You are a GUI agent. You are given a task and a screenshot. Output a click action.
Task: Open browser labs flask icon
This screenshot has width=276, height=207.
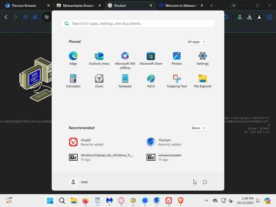tap(240, 17)
